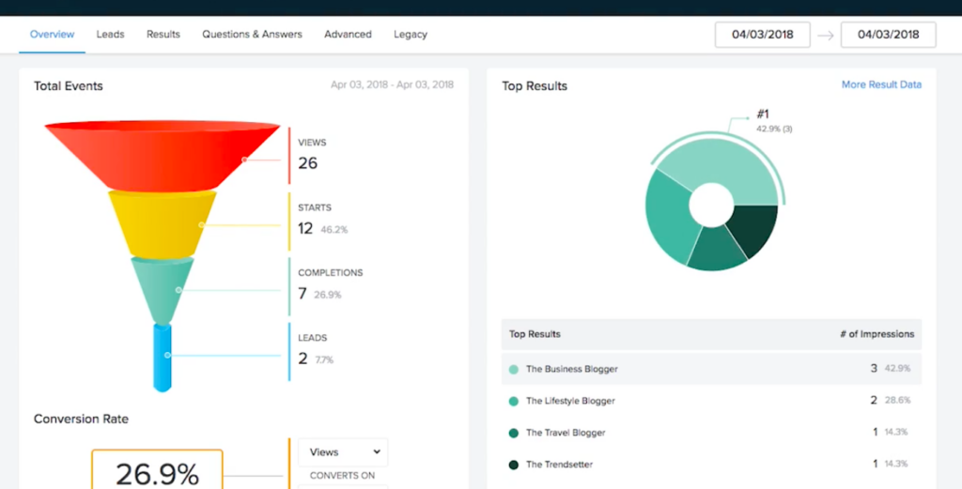Click the 42.9% value in Business Blogger row

(x=897, y=369)
